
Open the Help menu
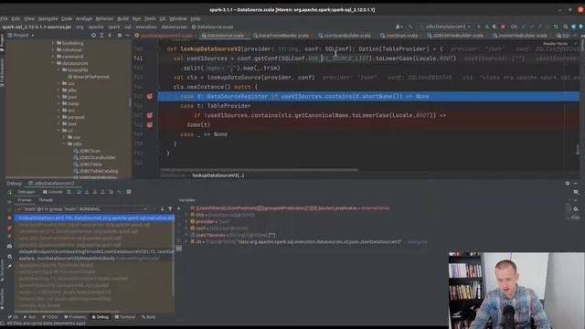click(x=195, y=18)
